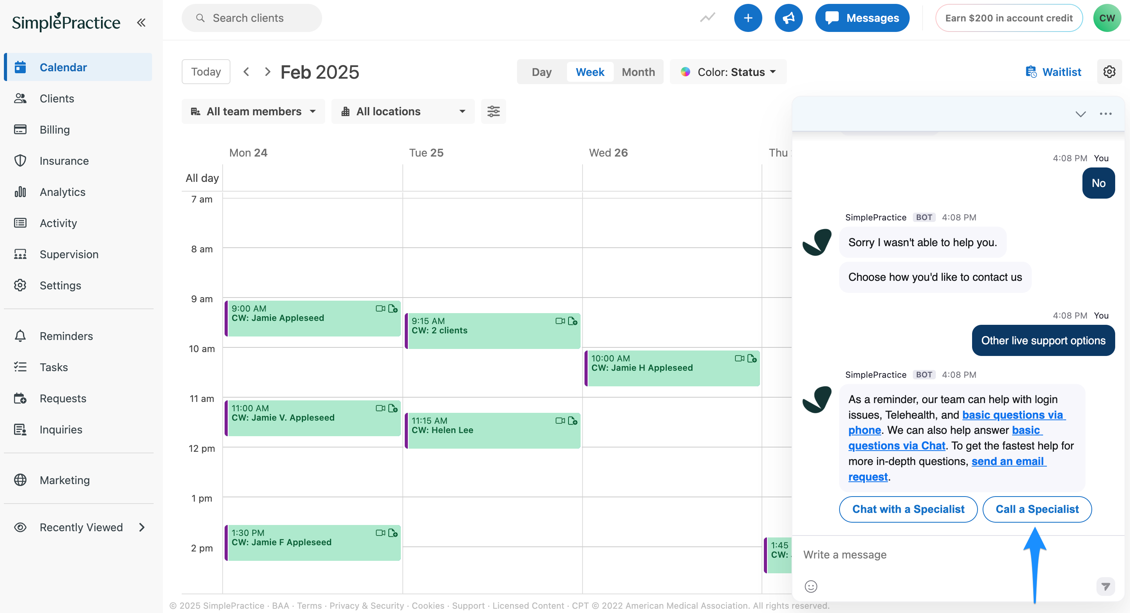
Task: Click video icon on 11:00 AM Jamie V. Appleseed
Action: (380, 409)
